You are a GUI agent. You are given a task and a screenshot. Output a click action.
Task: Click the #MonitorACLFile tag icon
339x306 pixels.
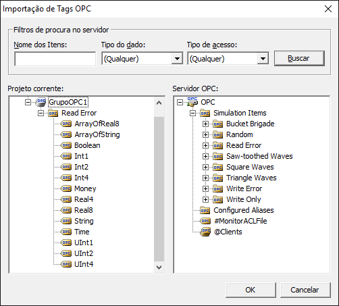click(x=205, y=221)
